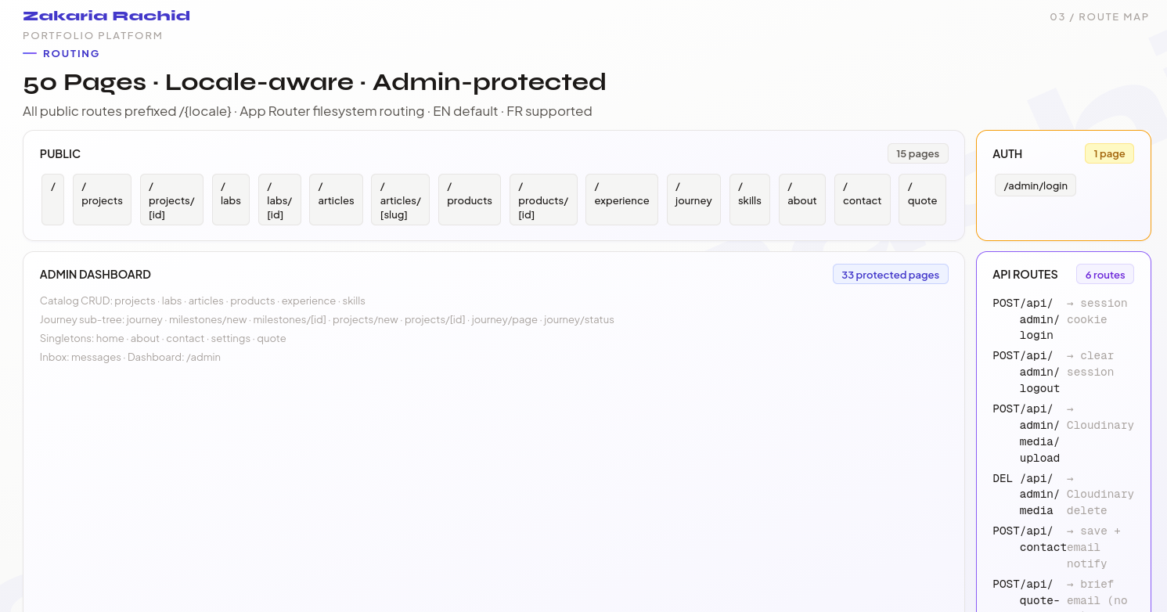1167x612 pixels.
Task: Select the ADMIN DASHBOARD heading
Action: (x=95, y=275)
